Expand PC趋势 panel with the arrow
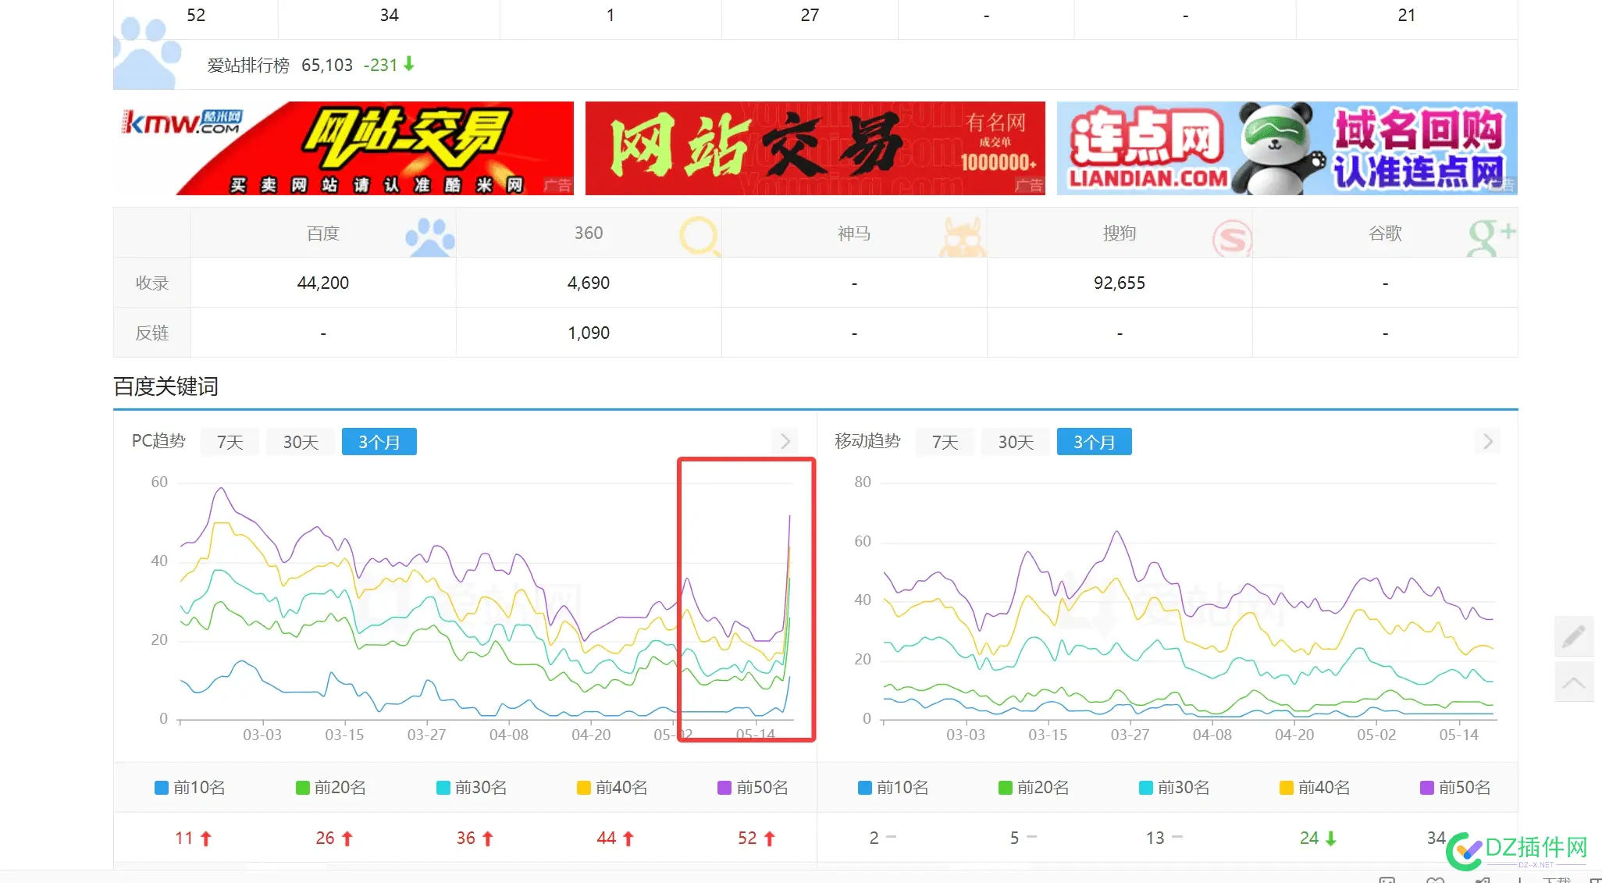 785,441
